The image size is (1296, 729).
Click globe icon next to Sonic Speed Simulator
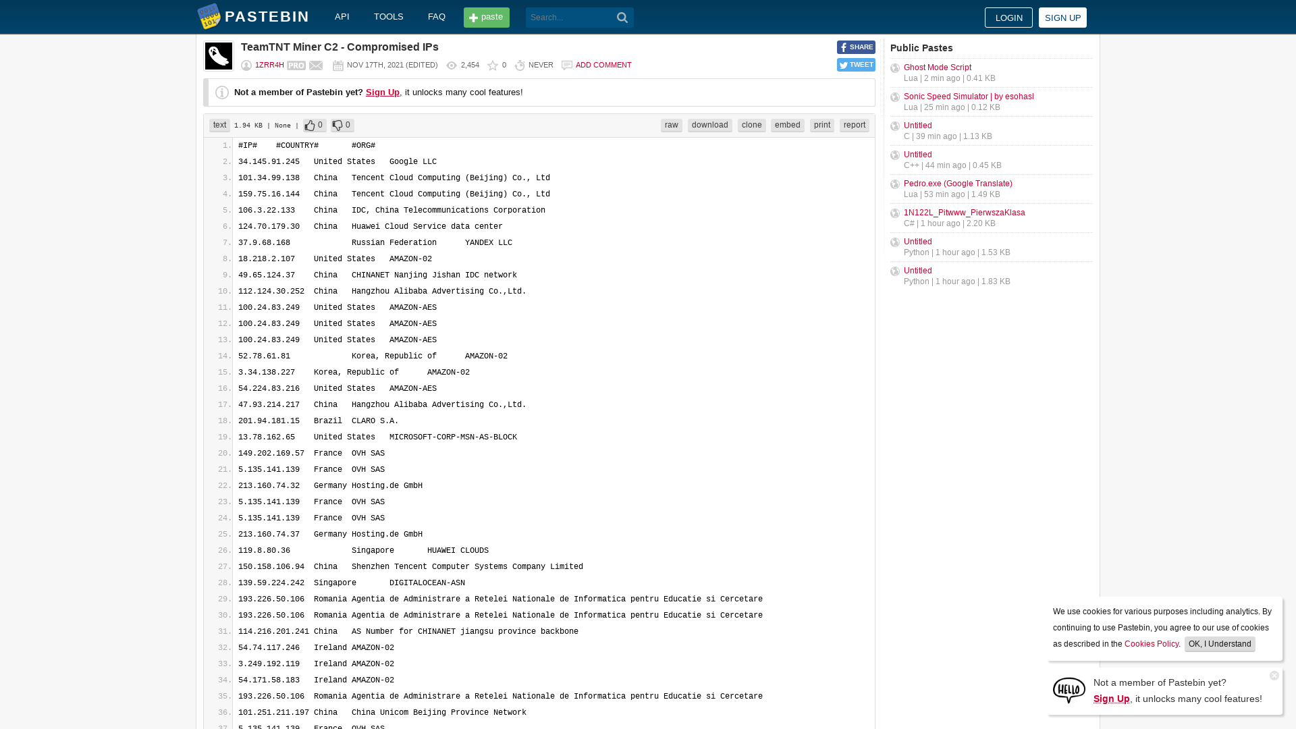[x=895, y=97]
